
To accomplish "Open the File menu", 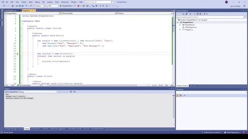I will click(x=7, y=2).
